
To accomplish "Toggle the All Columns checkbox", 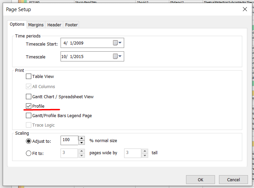I will click(x=29, y=86).
